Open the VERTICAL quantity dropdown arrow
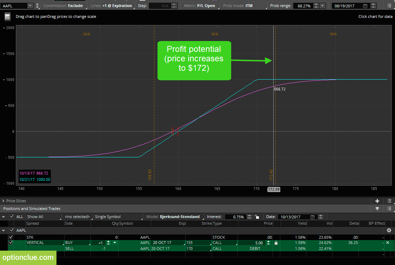This screenshot has width=395, height=265. tap(115, 243)
